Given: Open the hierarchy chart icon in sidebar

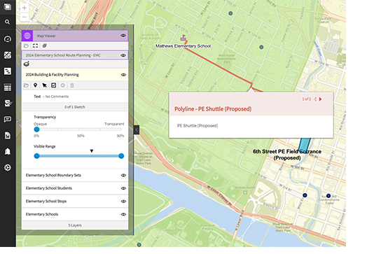Looking at the screenshot, I should 8,71.
